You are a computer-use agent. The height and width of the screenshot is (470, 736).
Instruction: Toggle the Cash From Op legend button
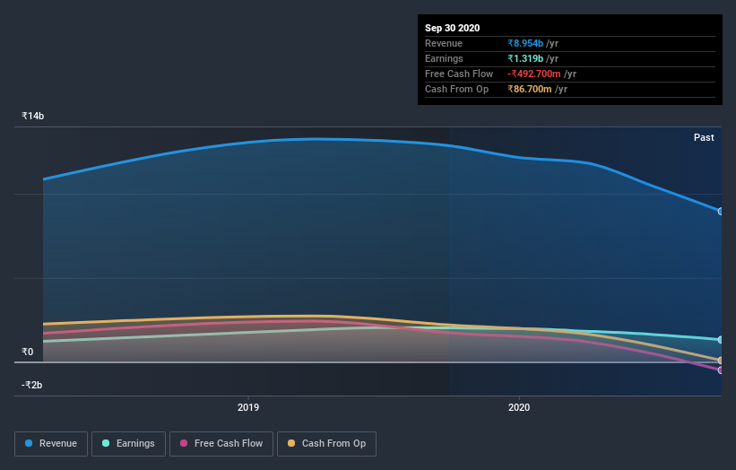326,444
